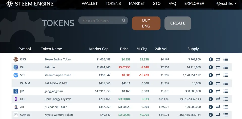Open the STO nav item
This screenshot has height=119, width=242.
157,3
